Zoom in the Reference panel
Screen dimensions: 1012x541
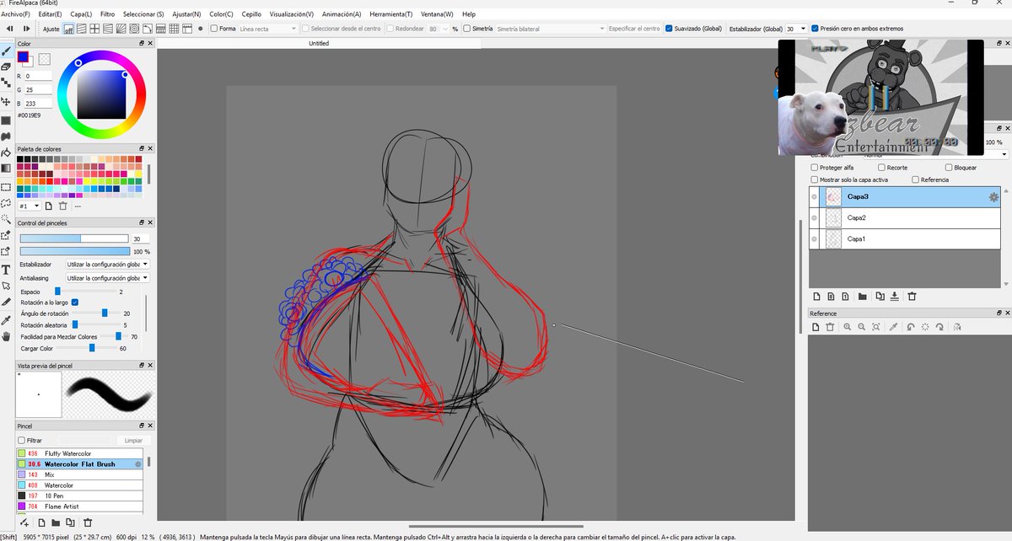point(847,326)
